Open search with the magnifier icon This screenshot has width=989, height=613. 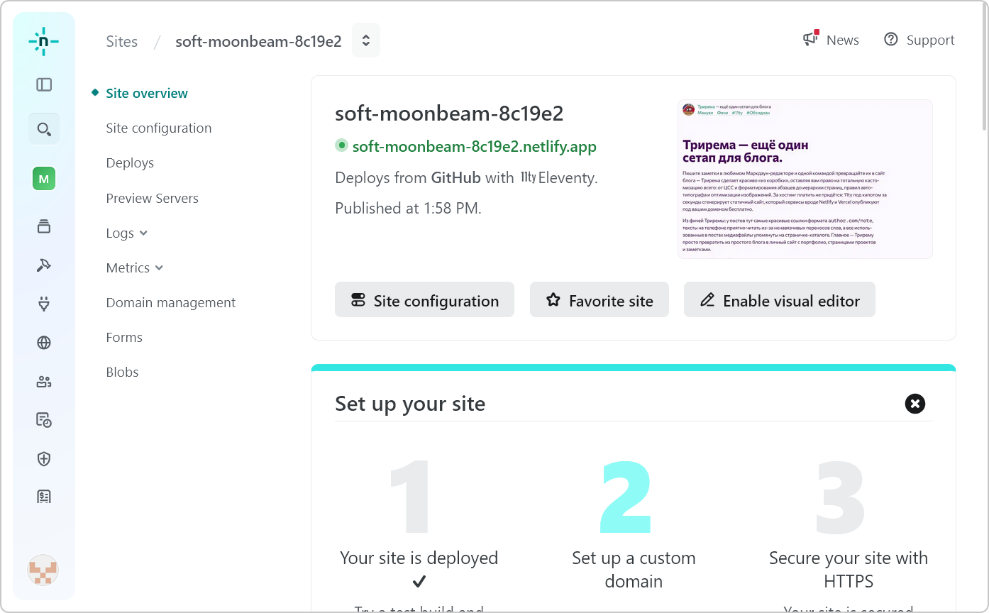[x=44, y=129]
